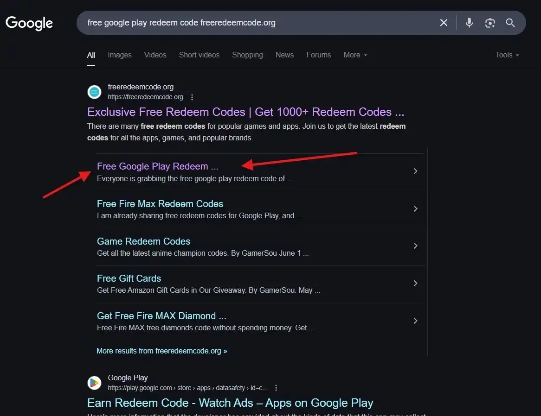Clear the search box text
Screen dimensions: 541x416
click(x=444, y=23)
